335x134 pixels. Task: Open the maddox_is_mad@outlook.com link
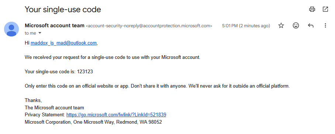(x=64, y=43)
